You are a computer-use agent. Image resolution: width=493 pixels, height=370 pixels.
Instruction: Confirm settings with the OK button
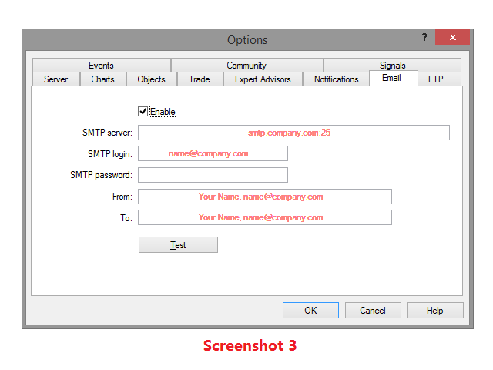(x=310, y=311)
